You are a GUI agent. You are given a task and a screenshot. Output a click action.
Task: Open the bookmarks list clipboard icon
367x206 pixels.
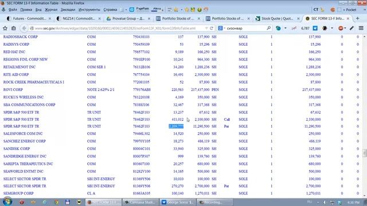tap(14, 28)
